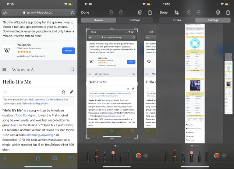This screenshot has width=234, height=169.
Task: Pick the ruler tool in Screen-mode editor
Action: point(128,157)
